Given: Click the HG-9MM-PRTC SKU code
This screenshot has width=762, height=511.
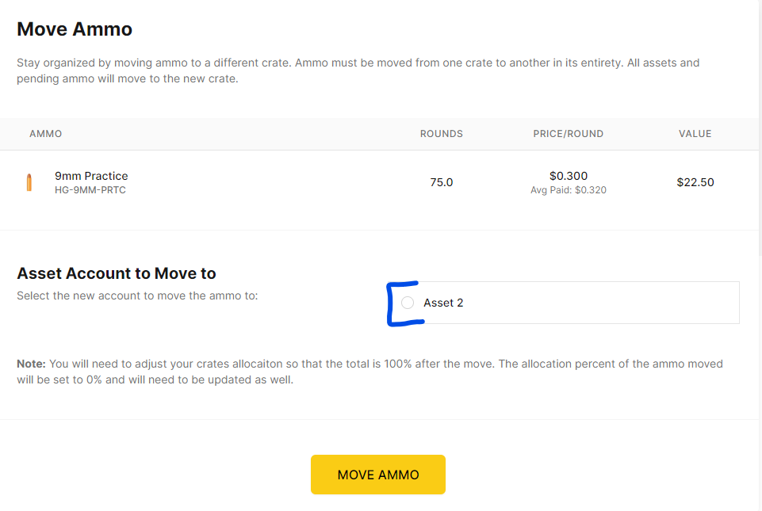Looking at the screenshot, I should (x=90, y=190).
